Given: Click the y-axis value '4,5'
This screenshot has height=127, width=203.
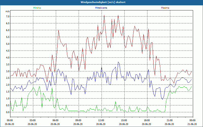Looking at the screenshot, I should (x=8, y=51).
